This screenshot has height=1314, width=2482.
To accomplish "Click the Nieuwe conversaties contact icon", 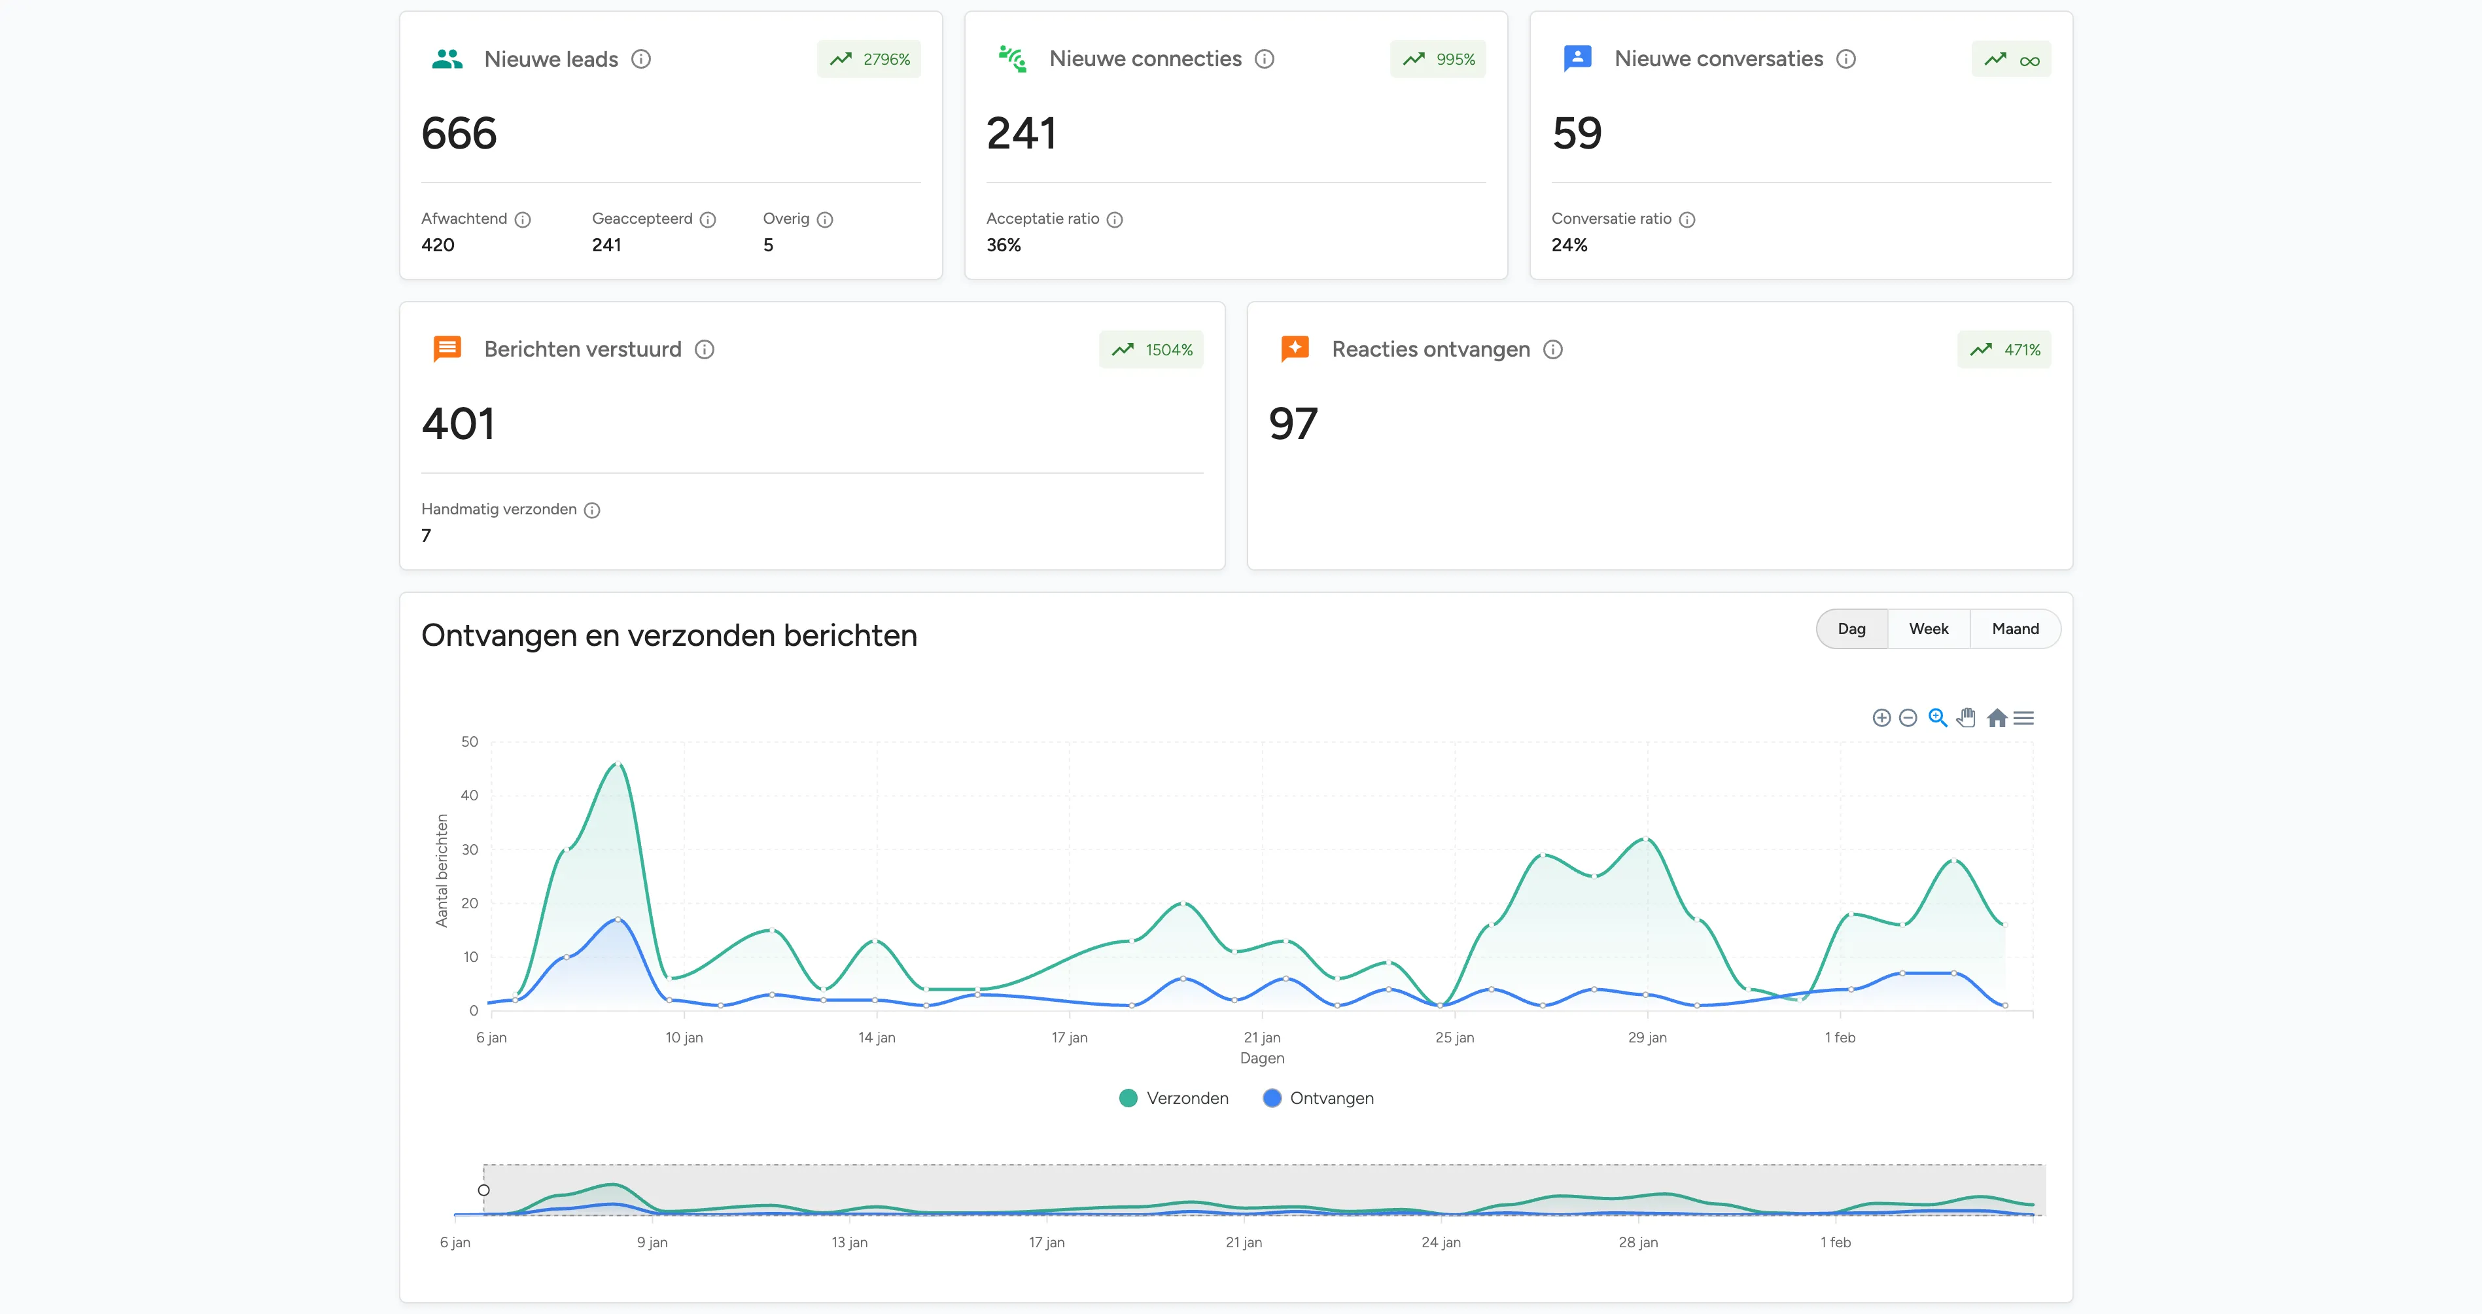I will tap(1577, 59).
